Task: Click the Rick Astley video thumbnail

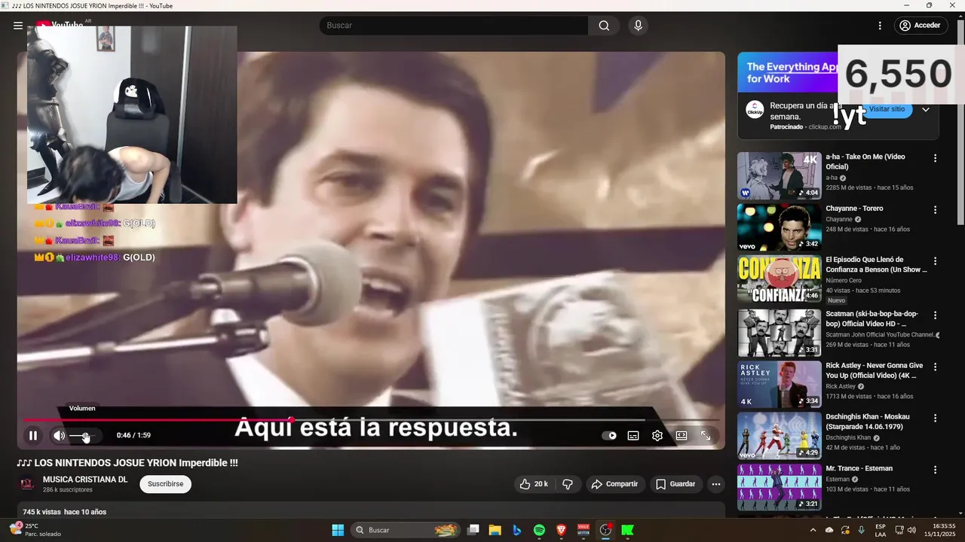Action: tap(779, 384)
